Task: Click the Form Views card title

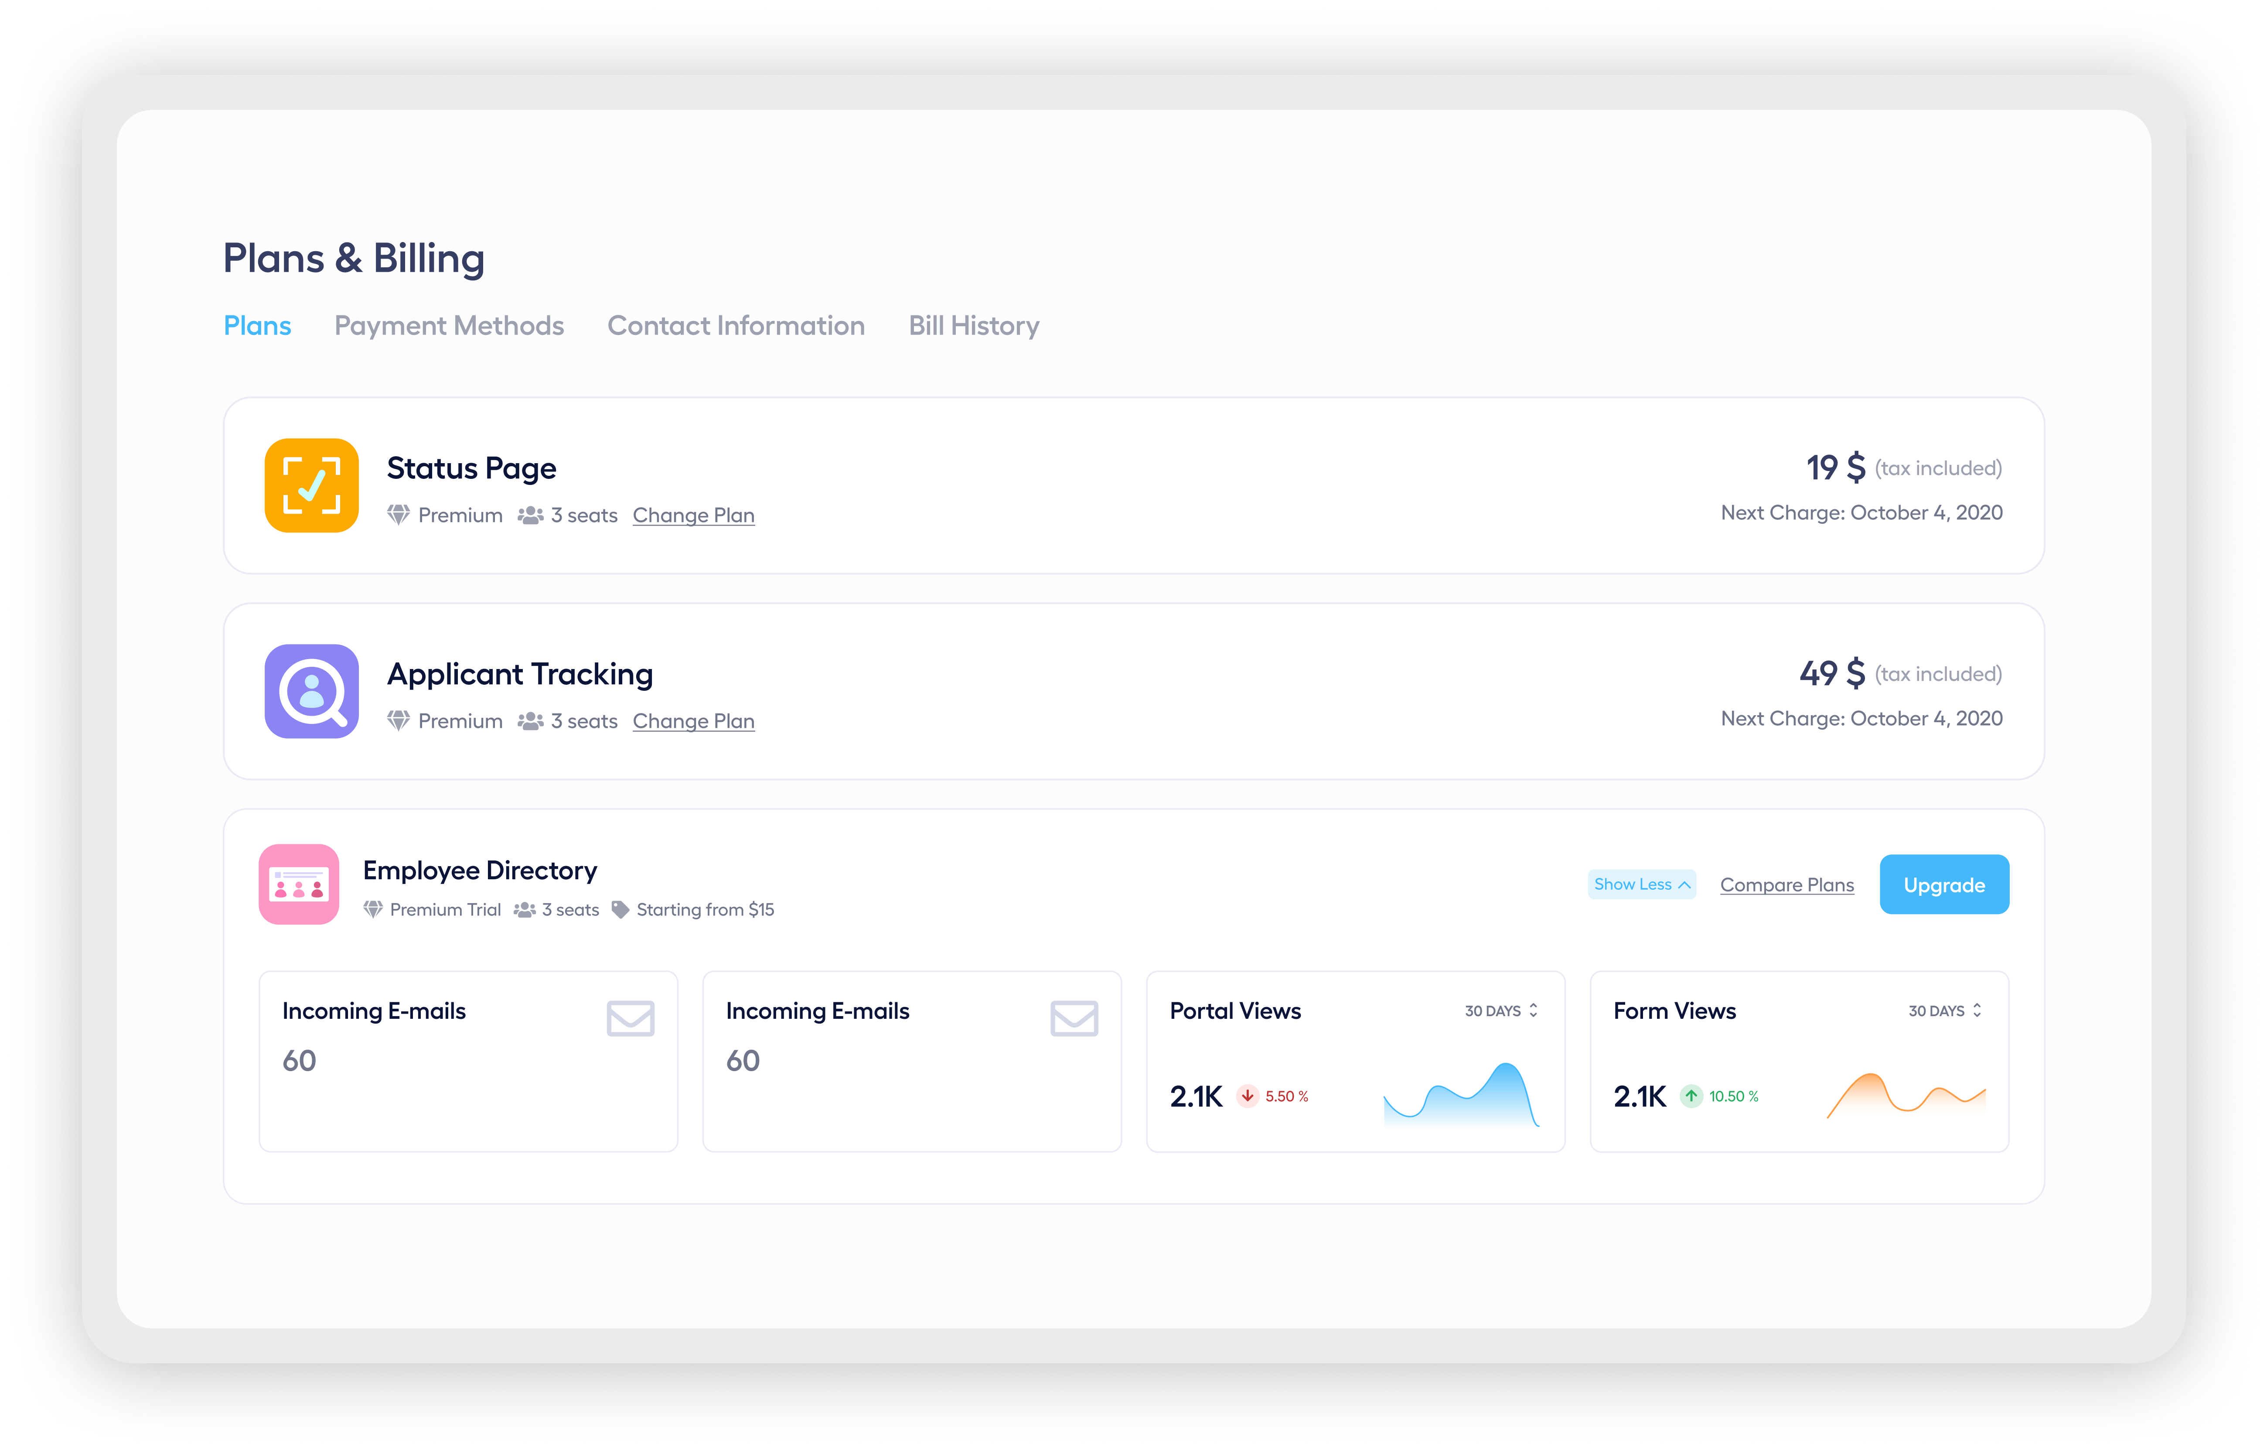Action: (1674, 1011)
